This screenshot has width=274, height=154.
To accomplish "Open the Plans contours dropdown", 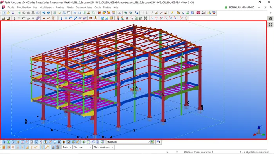I will click(x=103, y=147).
